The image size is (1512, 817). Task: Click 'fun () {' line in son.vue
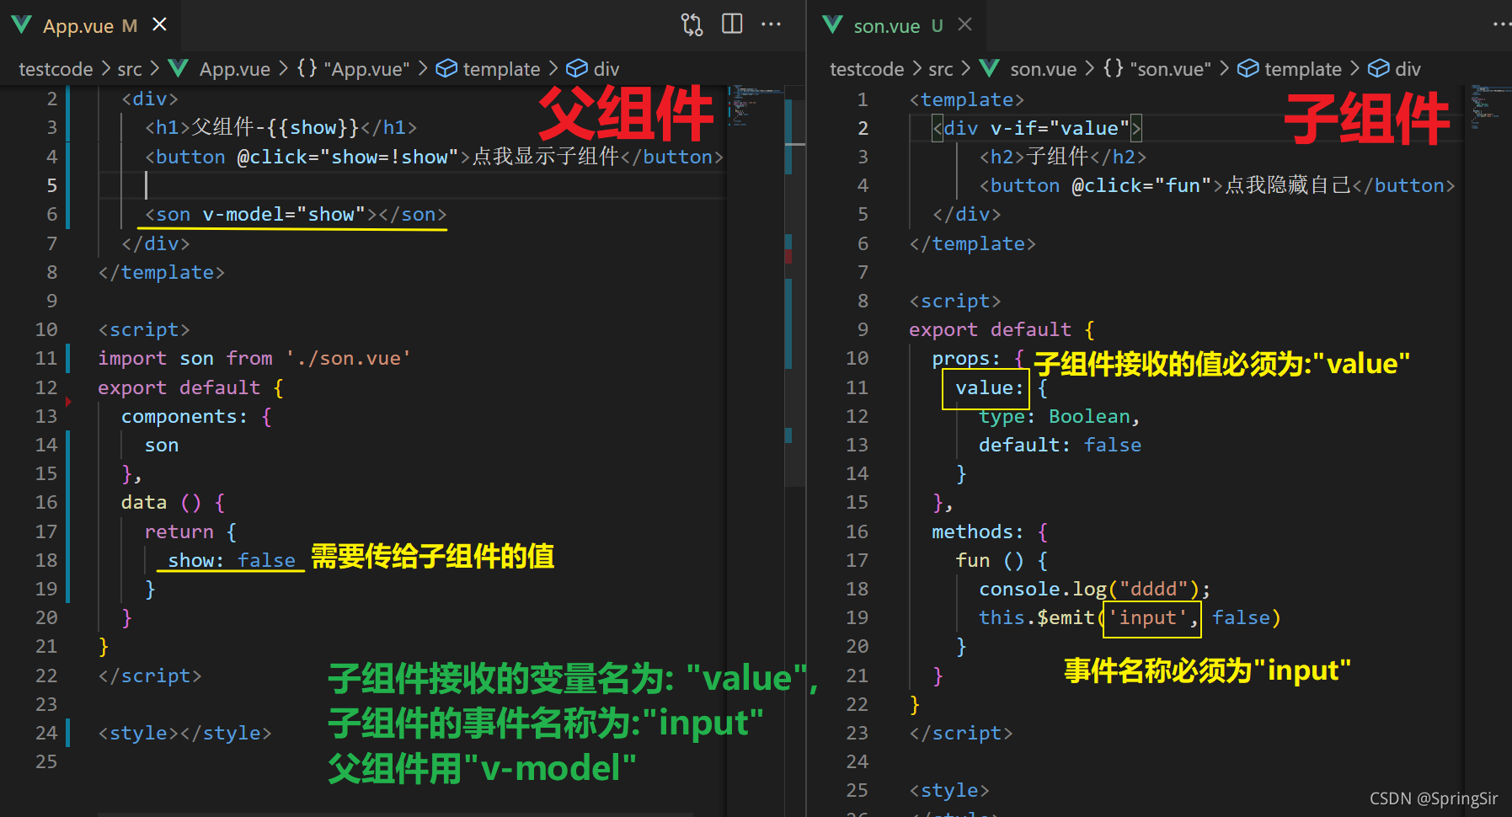coord(1002,560)
